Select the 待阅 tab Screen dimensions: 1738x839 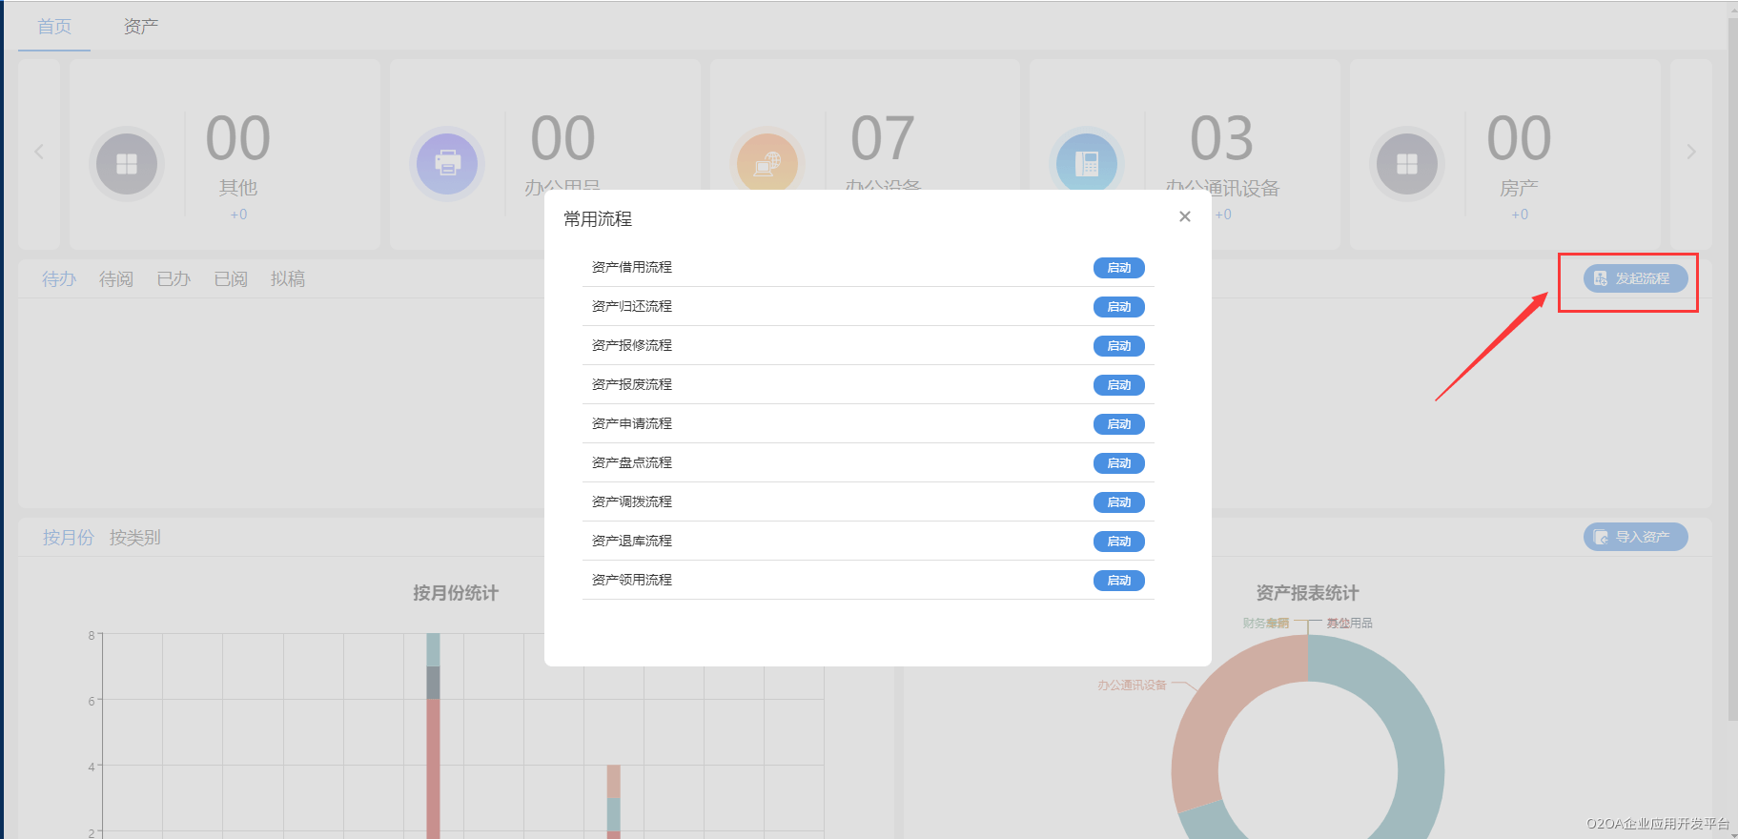click(116, 279)
